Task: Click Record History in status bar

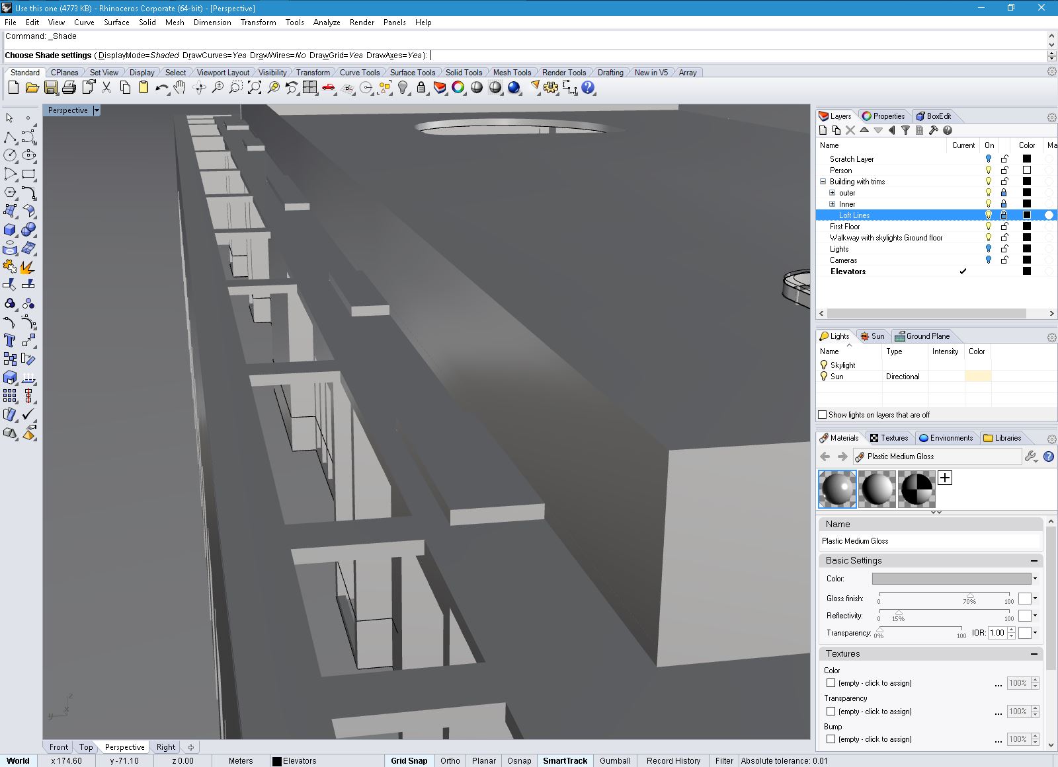Action: click(x=673, y=761)
